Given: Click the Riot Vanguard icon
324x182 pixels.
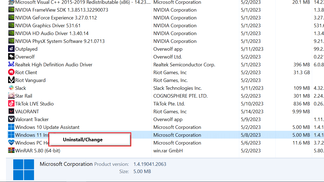Looking at the screenshot, I should click(11, 80).
